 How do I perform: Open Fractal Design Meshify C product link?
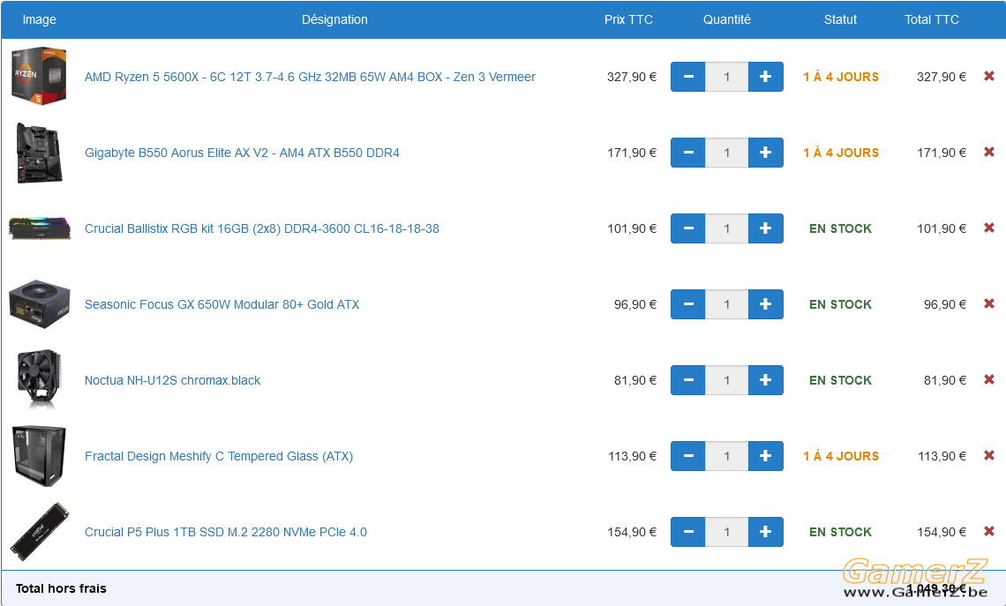[x=219, y=456]
